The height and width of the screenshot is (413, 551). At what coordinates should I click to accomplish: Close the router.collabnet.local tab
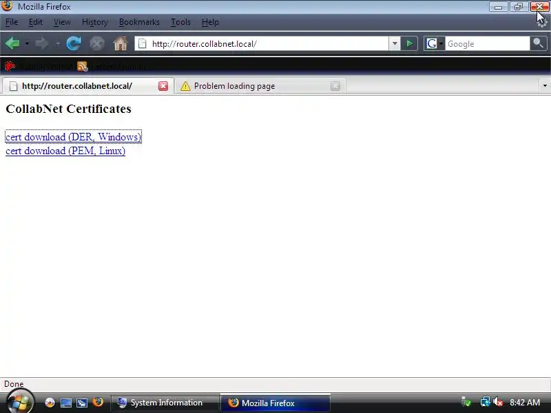[163, 86]
